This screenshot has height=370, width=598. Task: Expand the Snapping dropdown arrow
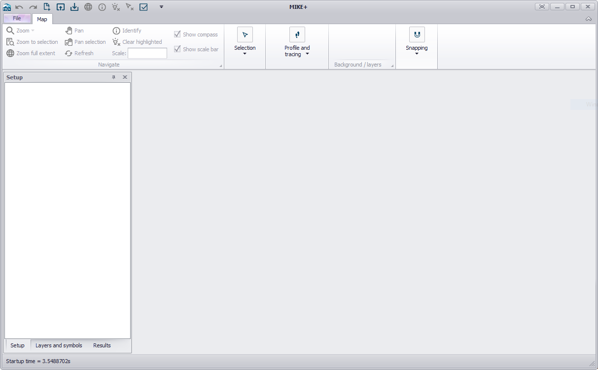[x=417, y=54]
